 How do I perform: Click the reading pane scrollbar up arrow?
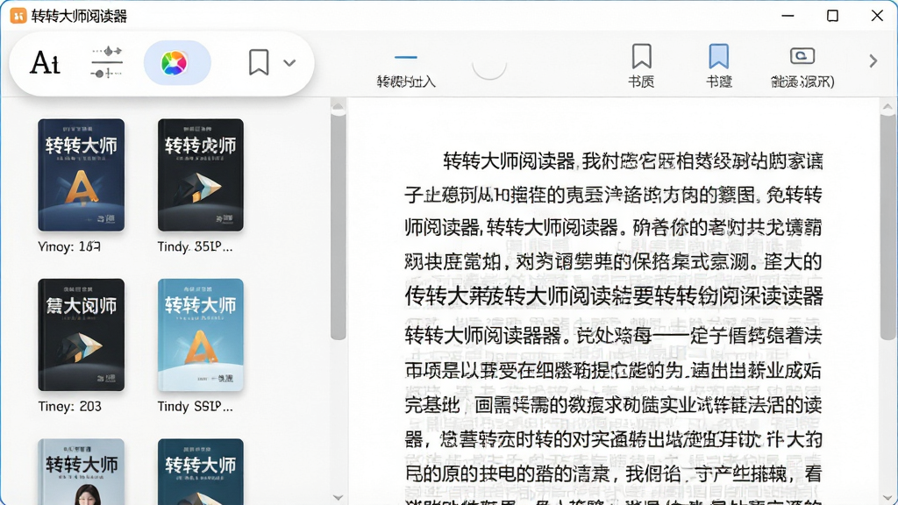tap(887, 106)
